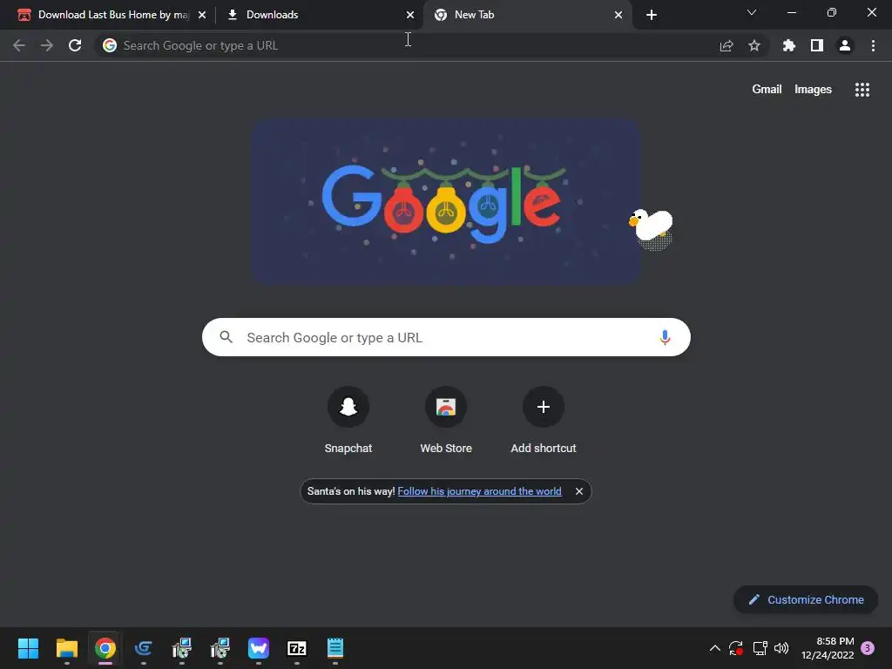Open the Snapchat shortcut
Image resolution: width=892 pixels, height=669 pixels.
click(x=348, y=420)
